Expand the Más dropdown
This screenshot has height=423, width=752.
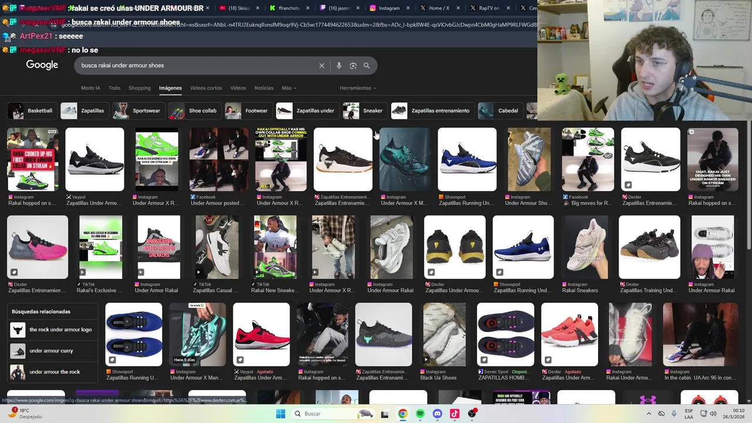tap(288, 88)
